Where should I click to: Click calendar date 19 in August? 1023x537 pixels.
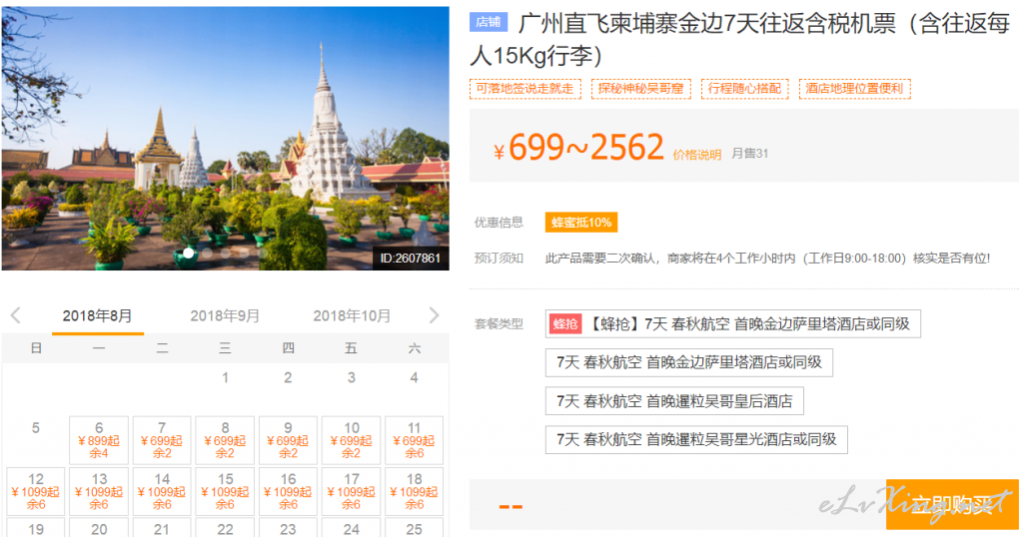click(36, 529)
